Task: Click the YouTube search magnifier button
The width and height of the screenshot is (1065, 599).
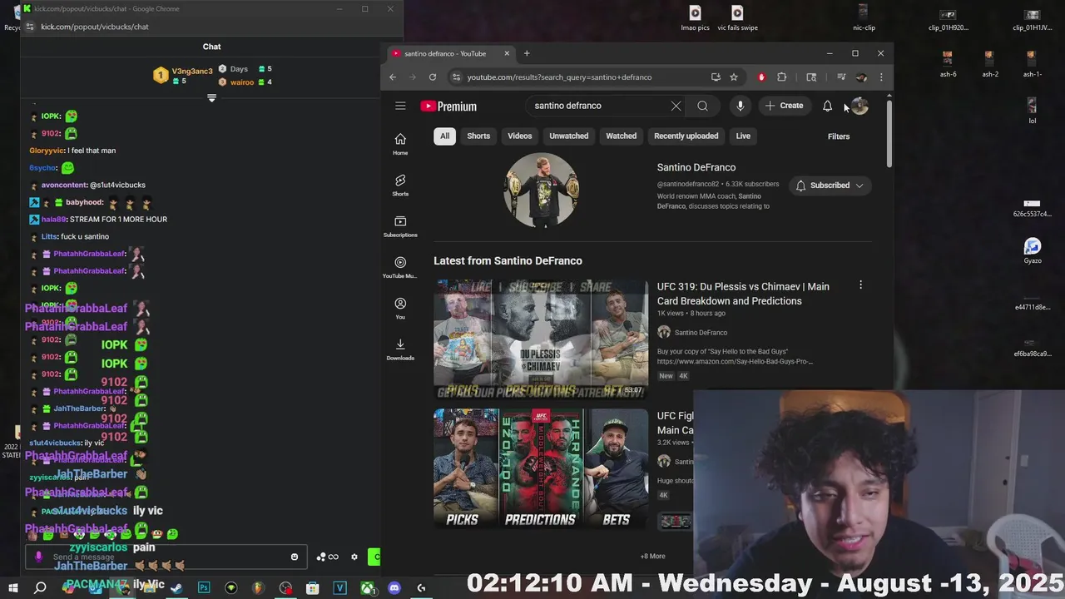Action: click(x=703, y=106)
